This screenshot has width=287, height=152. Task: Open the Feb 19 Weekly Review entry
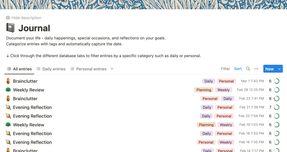(x=29, y=125)
